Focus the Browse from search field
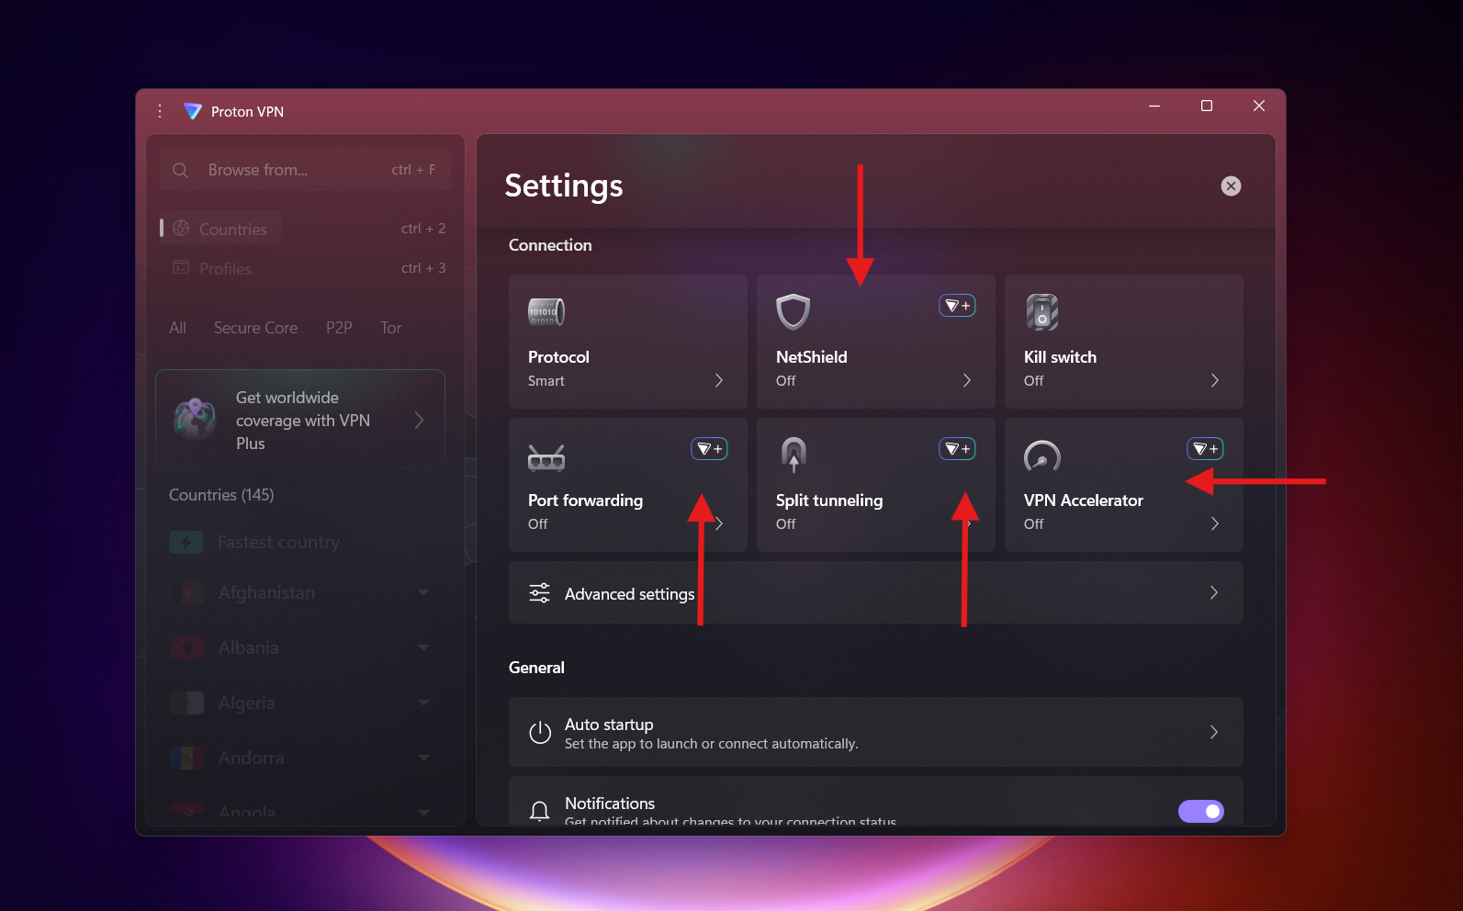The height and width of the screenshot is (911, 1463). point(305,170)
